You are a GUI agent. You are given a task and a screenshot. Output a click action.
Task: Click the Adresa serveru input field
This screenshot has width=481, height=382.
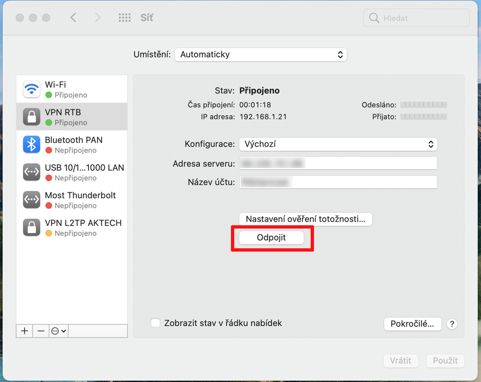(x=338, y=163)
